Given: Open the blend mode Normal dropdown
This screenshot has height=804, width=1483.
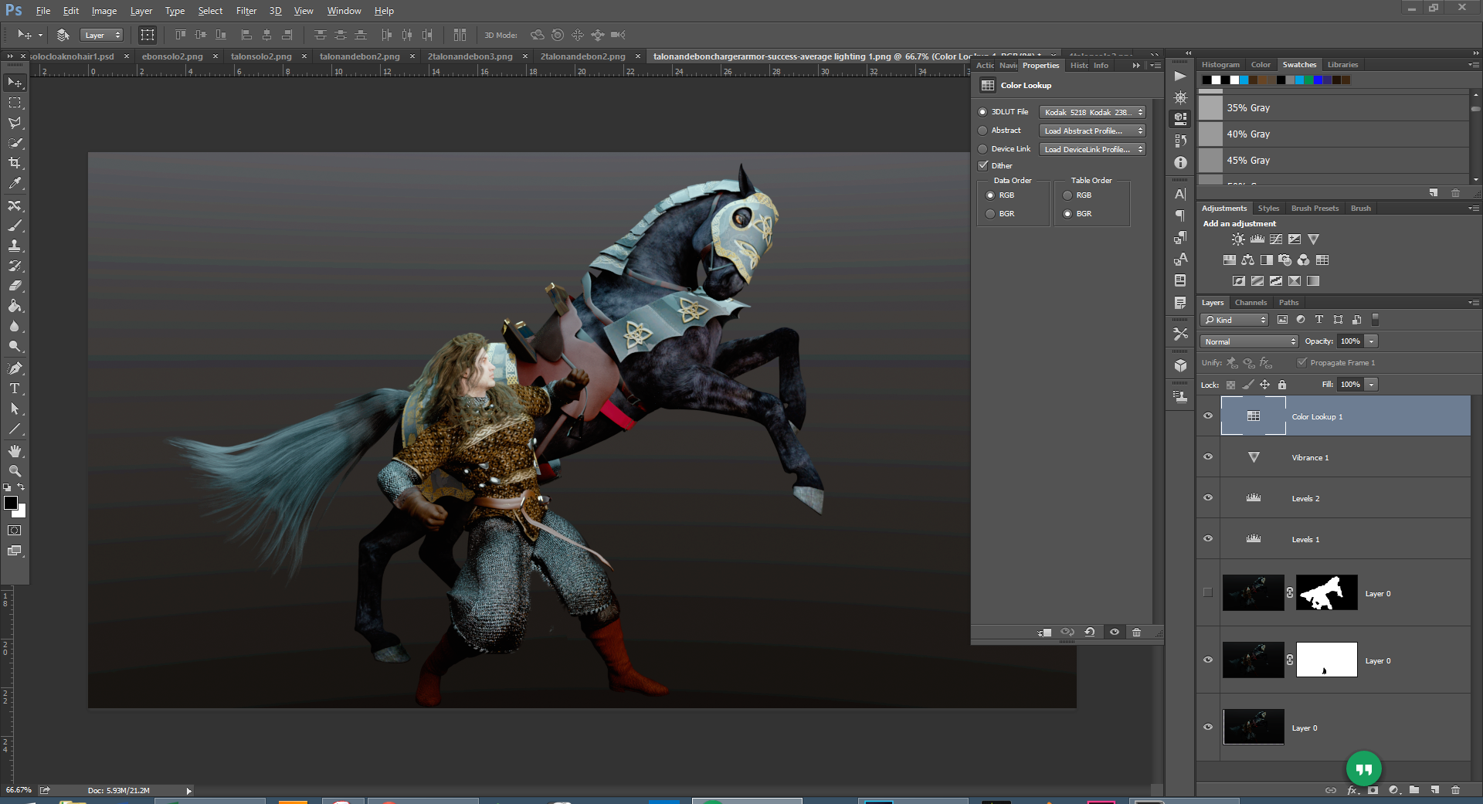Looking at the screenshot, I should point(1249,341).
